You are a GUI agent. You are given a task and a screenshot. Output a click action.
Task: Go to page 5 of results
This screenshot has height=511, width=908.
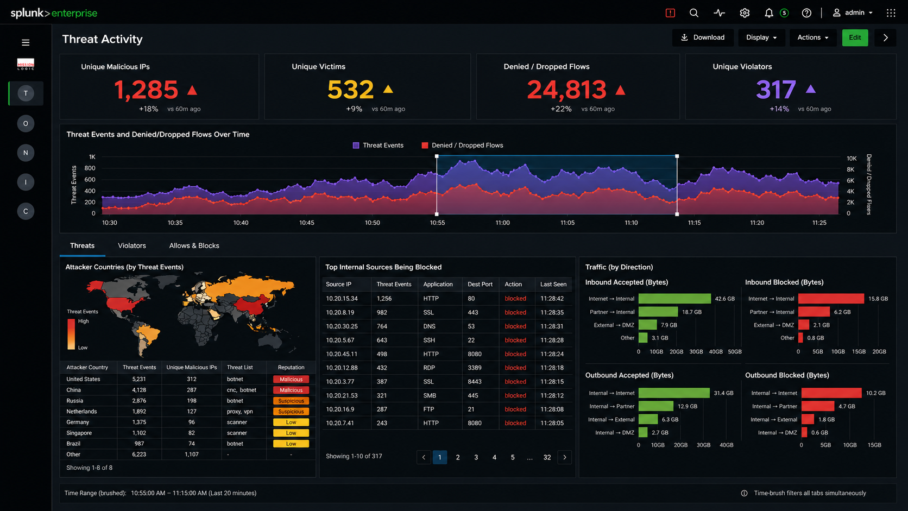pyautogui.click(x=513, y=457)
